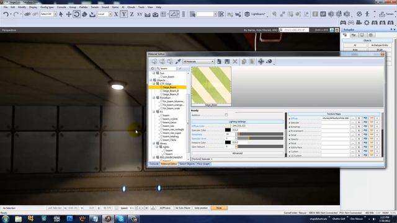Activate the Rotate tool
Viewport: 397px width, 223px height.
pyautogui.click(x=76, y=14)
